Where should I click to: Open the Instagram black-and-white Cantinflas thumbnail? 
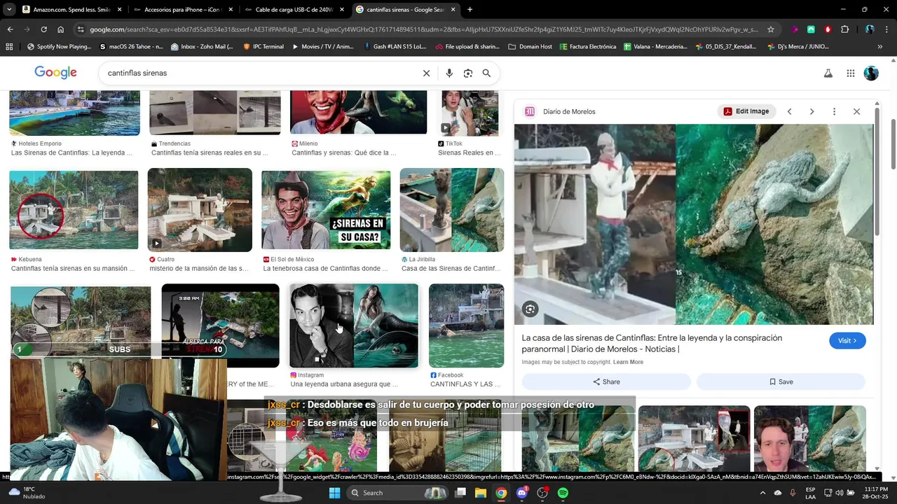click(x=354, y=325)
